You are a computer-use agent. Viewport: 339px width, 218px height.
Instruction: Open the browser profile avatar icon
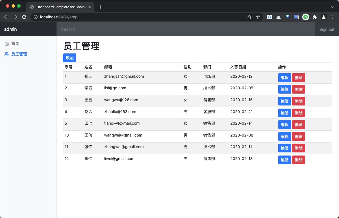(324, 17)
